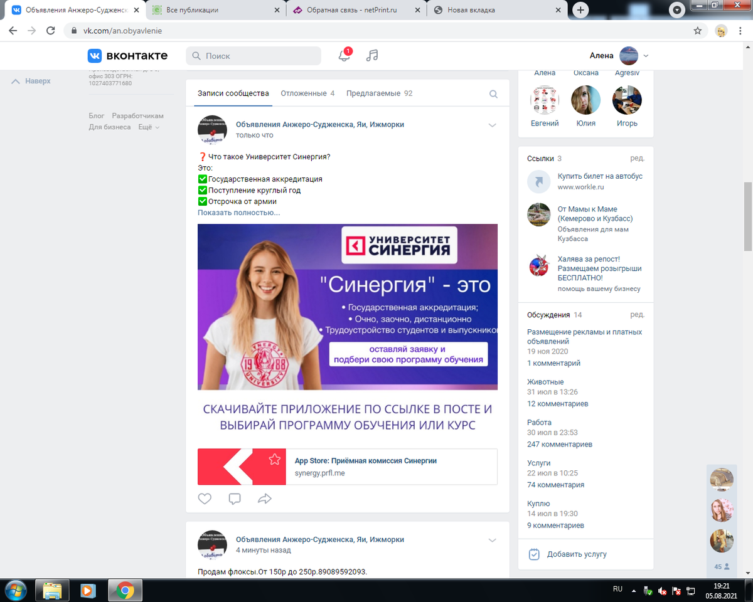753x602 pixels.
Task: Open Куплю discussion
Action: coord(538,504)
